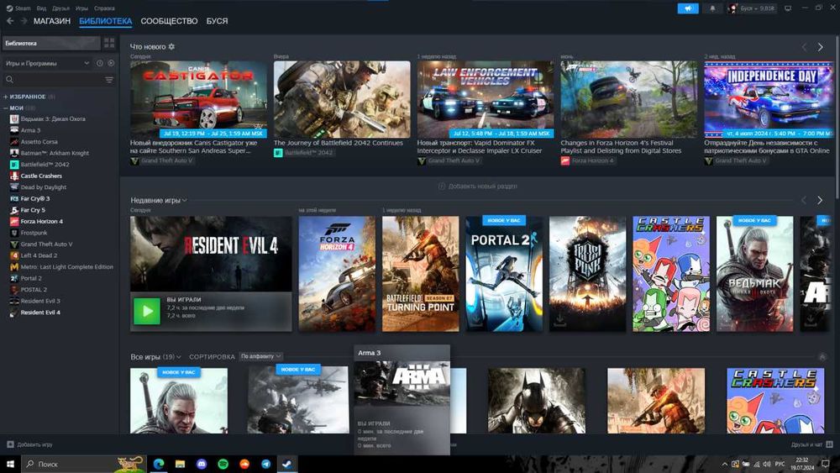Go forward with the right arrow

click(x=24, y=21)
